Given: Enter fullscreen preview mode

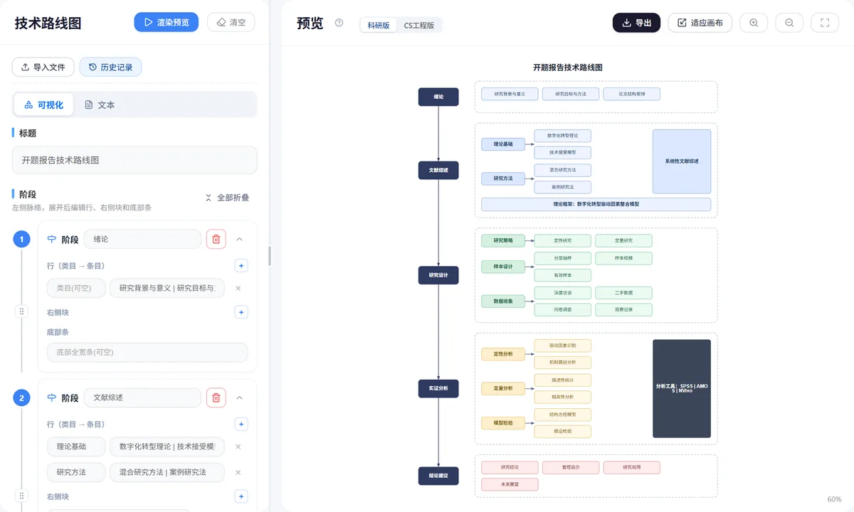Looking at the screenshot, I should [825, 23].
